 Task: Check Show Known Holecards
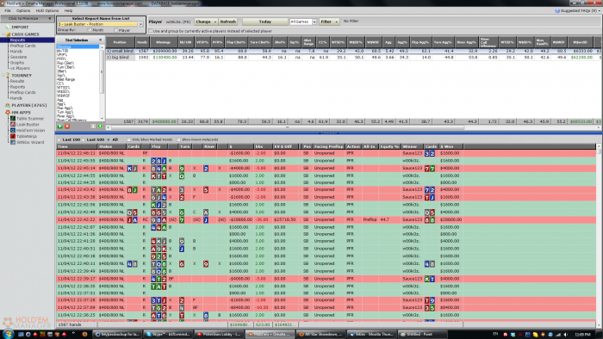(x=178, y=139)
